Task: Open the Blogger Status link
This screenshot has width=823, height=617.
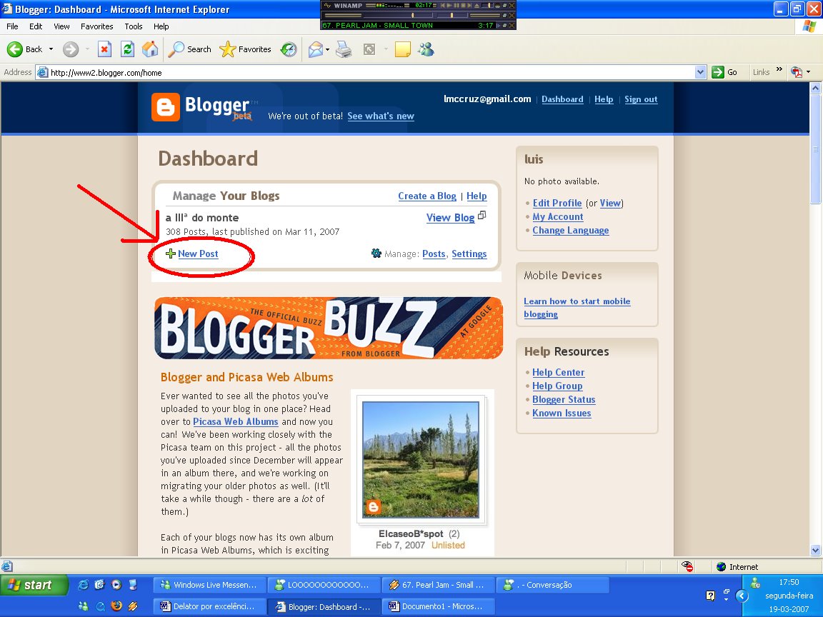Action: pyautogui.click(x=564, y=400)
